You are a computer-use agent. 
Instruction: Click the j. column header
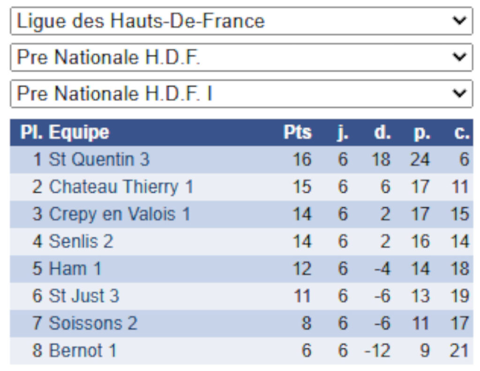[x=343, y=133]
